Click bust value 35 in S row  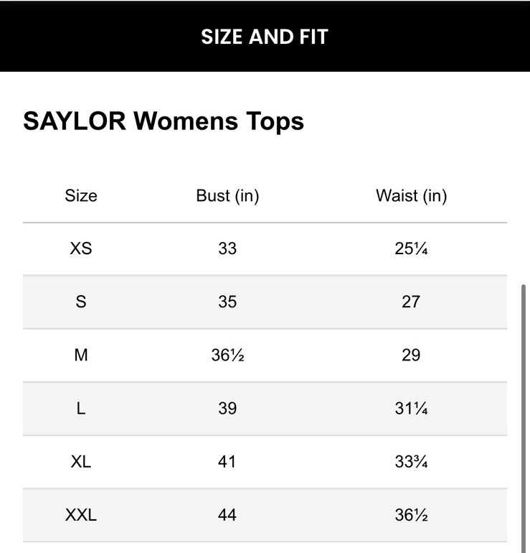[x=227, y=302]
